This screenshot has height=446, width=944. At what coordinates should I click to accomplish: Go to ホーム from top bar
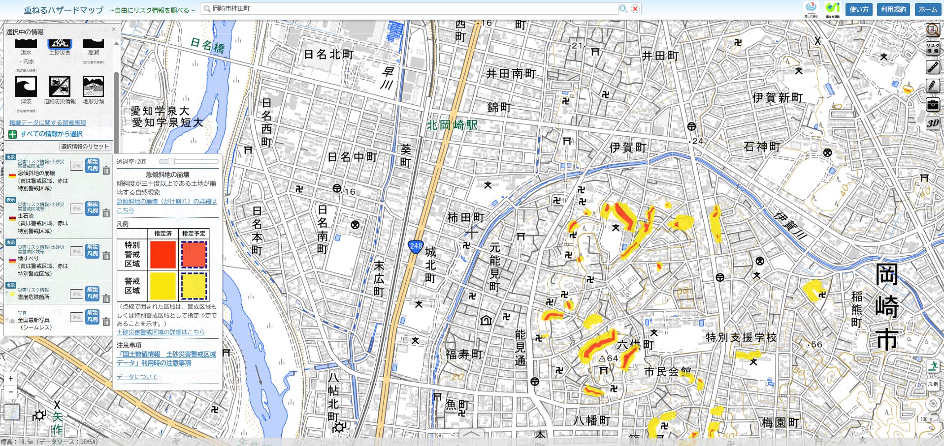tap(928, 9)
